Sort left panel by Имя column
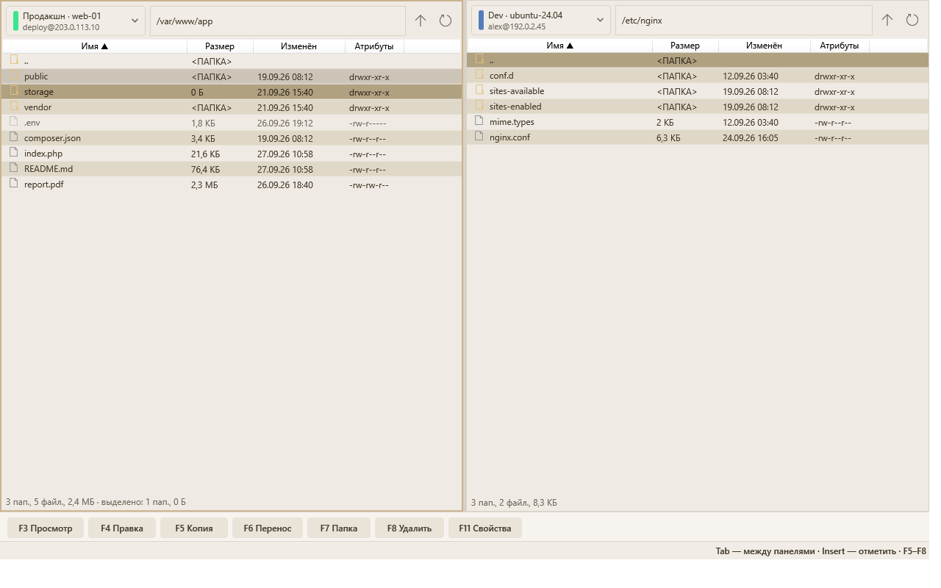This screenshot has height=588, width=941. coord(95,46)
